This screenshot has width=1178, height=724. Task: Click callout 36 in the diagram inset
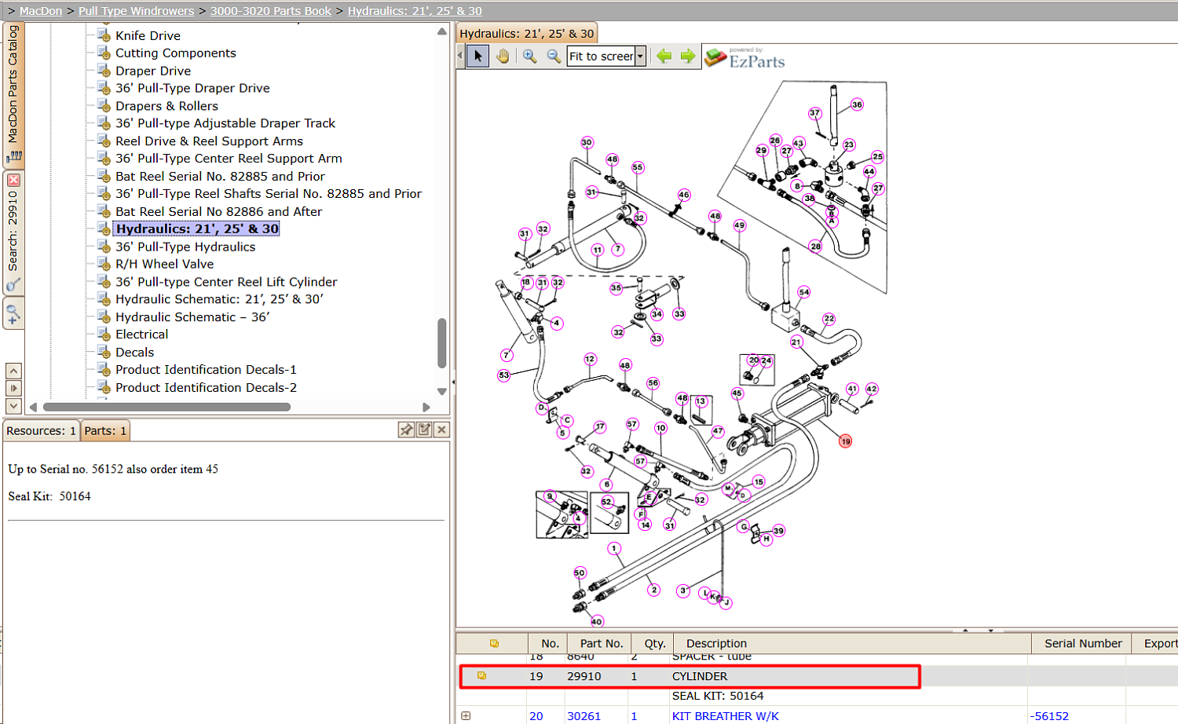pos(857,104)
